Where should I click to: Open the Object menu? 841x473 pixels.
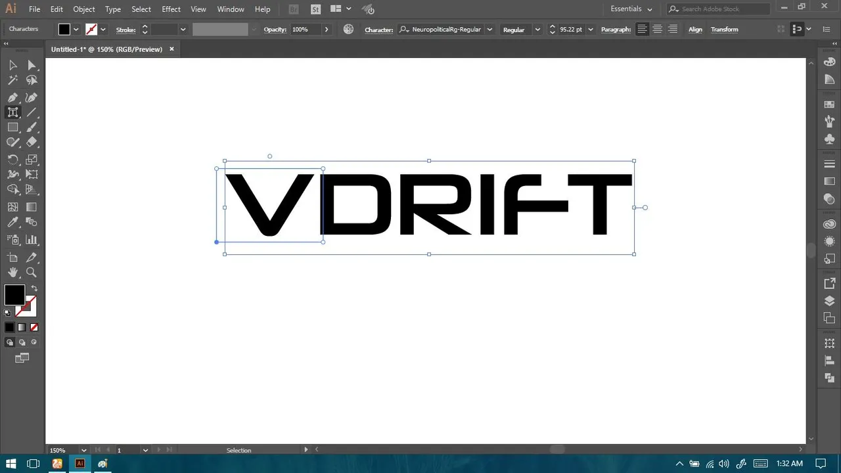click(84, 9)
